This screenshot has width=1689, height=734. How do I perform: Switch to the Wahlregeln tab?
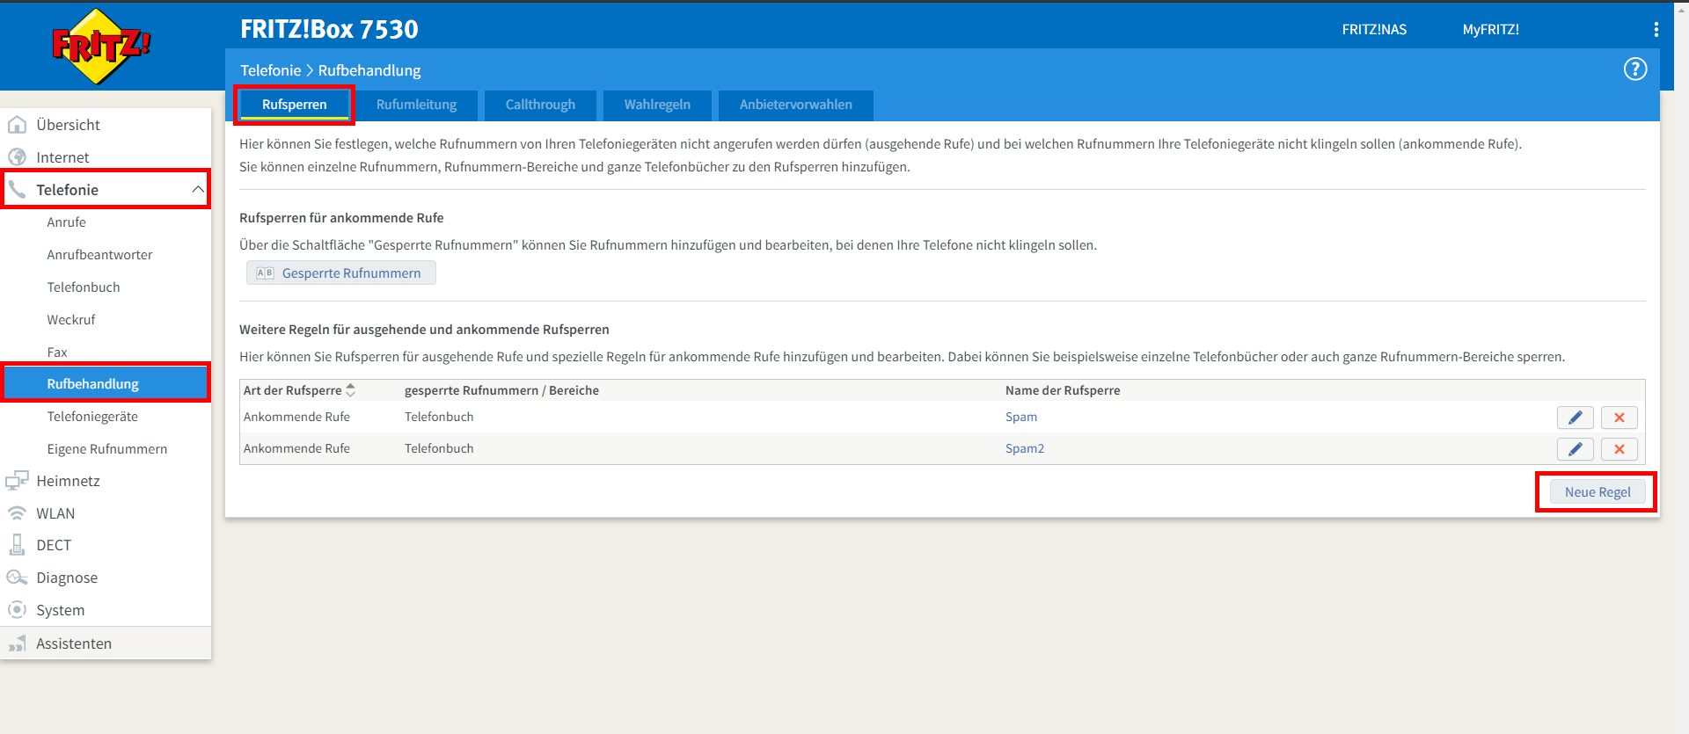656,105
